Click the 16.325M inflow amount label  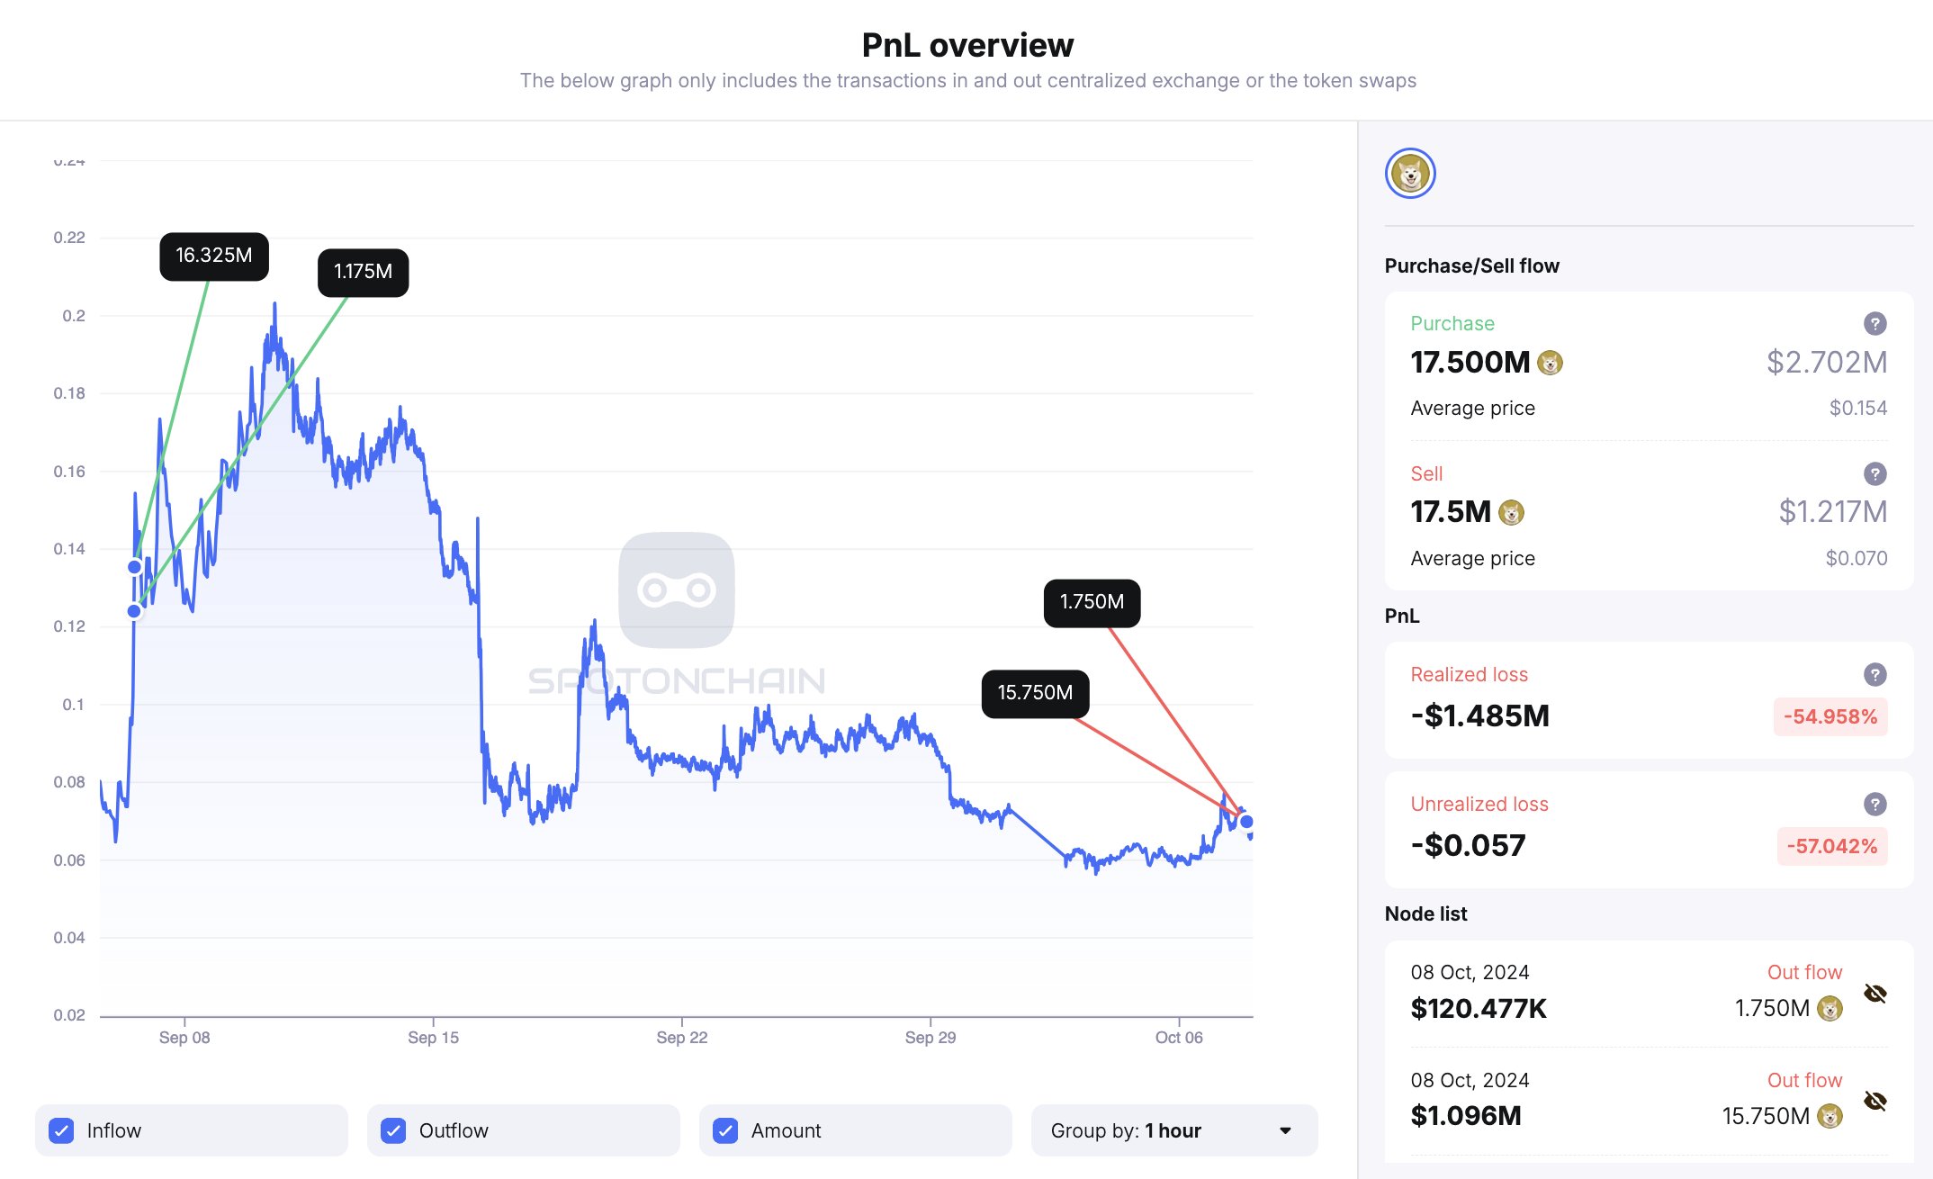coord(214,256)
